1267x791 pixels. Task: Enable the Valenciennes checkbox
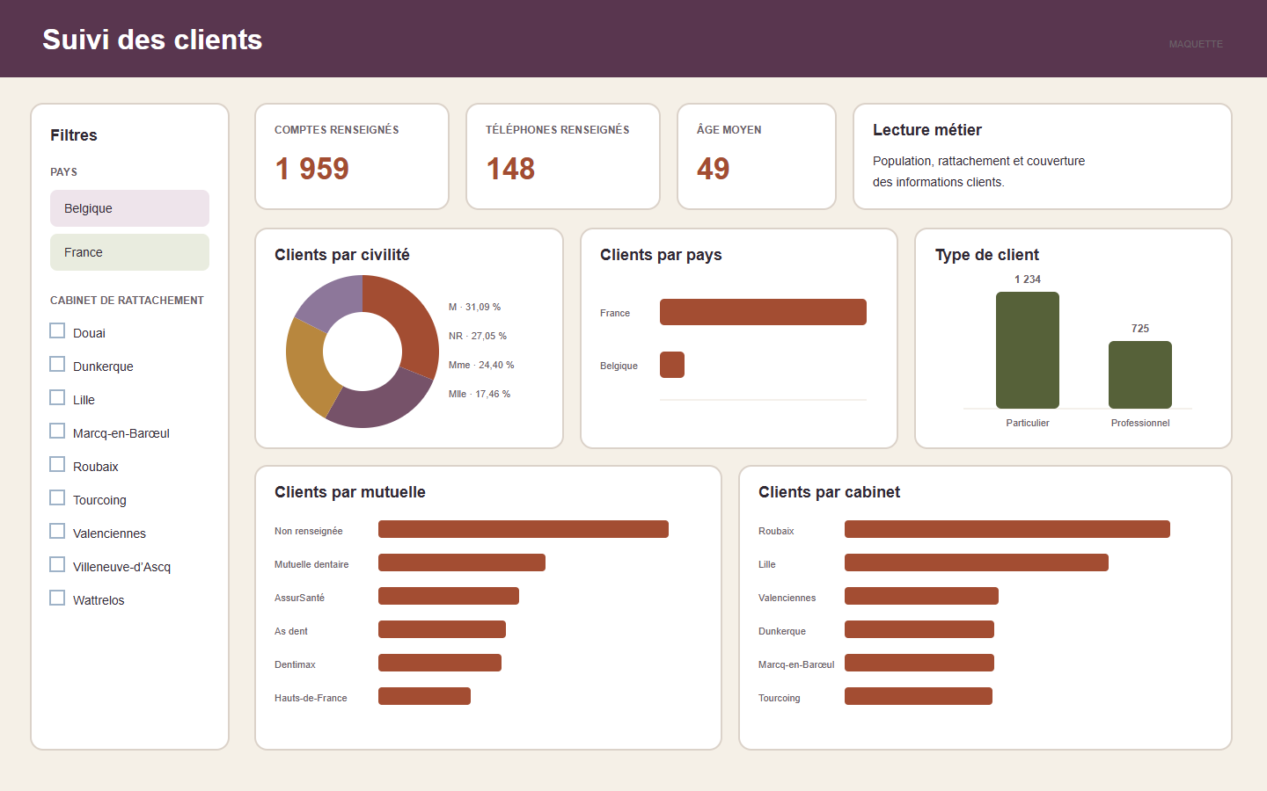[x=57, y=532]
